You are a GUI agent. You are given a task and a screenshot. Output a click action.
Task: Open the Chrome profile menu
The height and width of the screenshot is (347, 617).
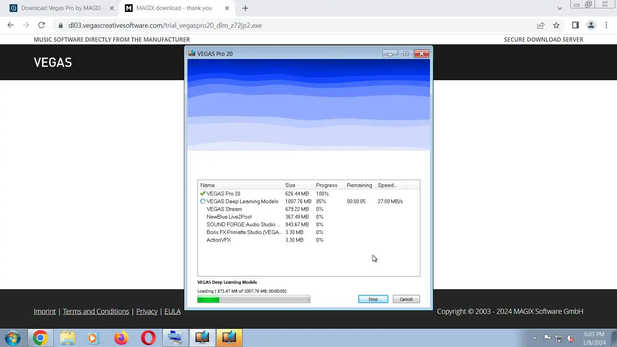point(591,25)
